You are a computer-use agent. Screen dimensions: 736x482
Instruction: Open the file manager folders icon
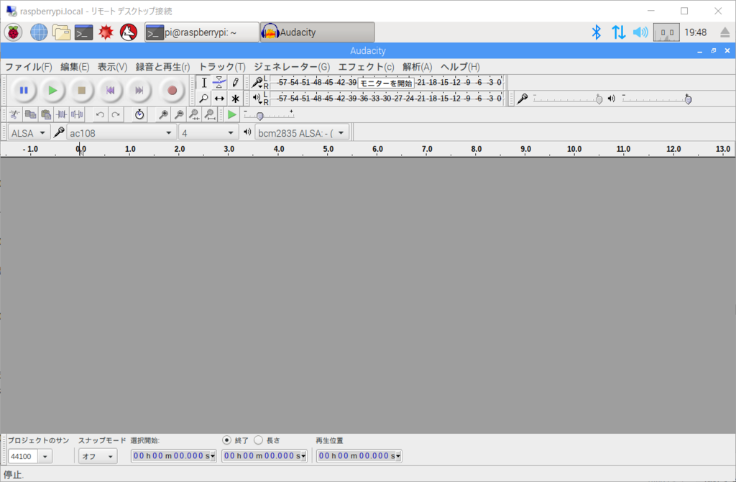[x=61, y=32]
